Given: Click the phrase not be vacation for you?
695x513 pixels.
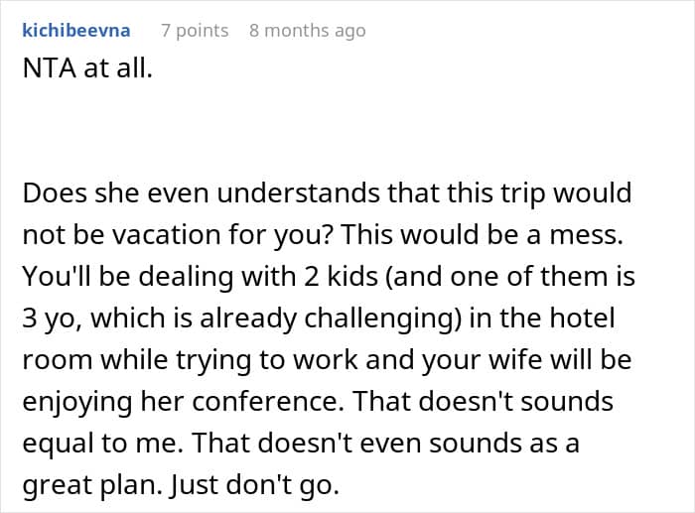Looking at the screenshot, I should coord(178,234).
